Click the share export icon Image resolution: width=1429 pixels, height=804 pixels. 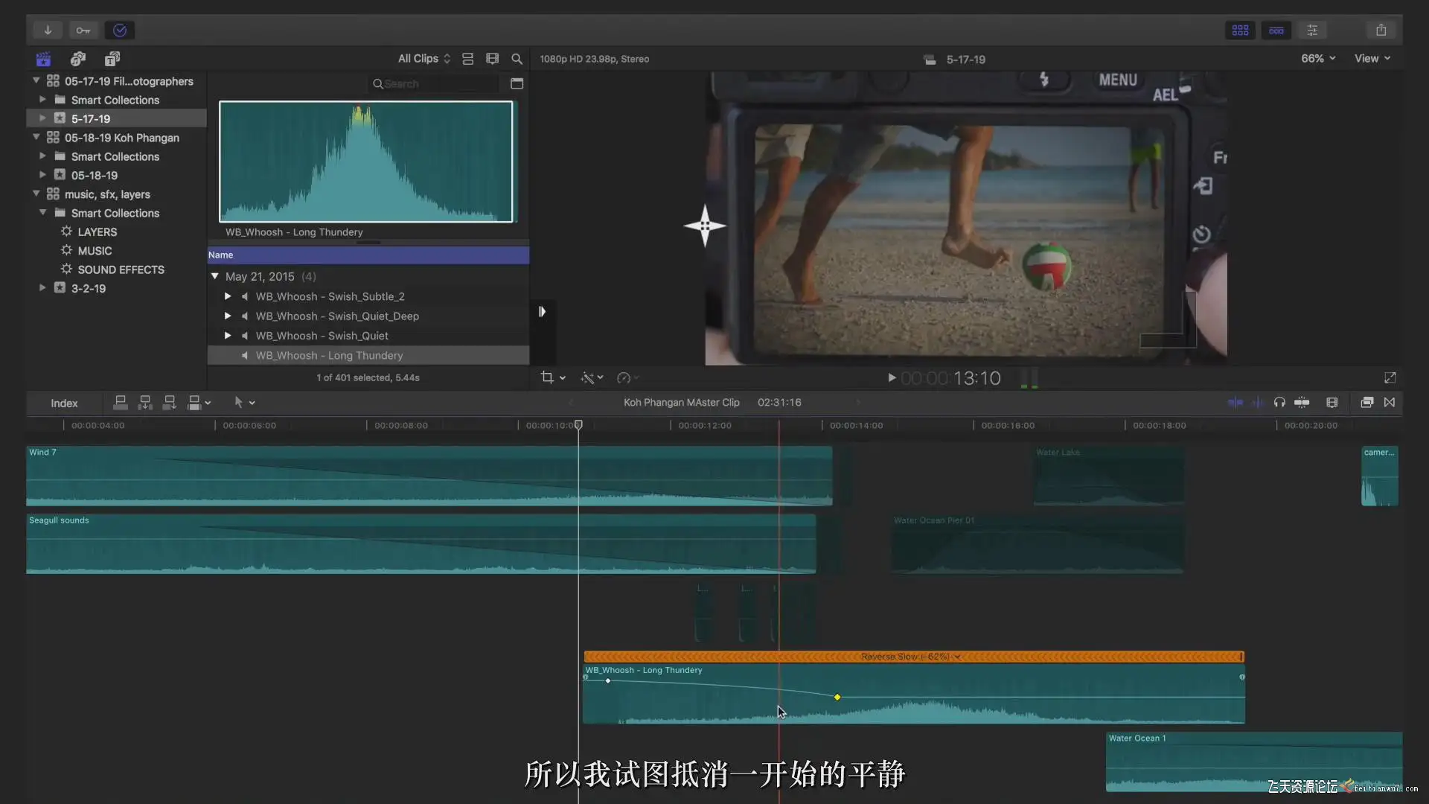pos(1381,31)
